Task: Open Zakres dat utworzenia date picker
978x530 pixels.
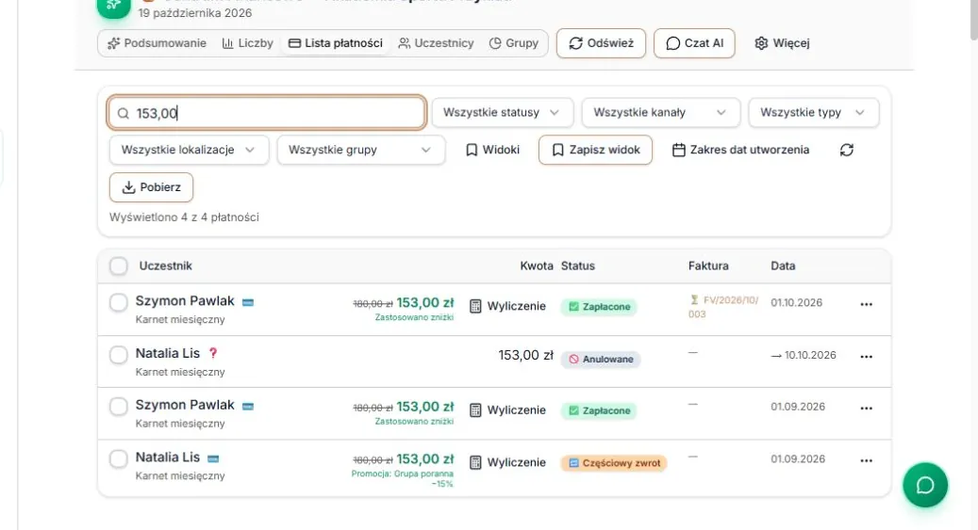Action: 740,150
